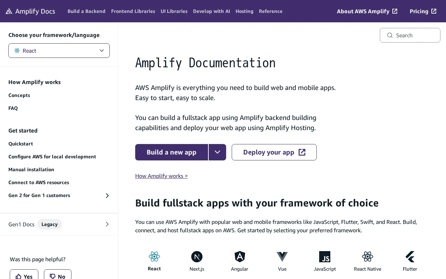Click the Build a new app button
Viewport: 446px width, 279px height.
[x=171, y=152]
